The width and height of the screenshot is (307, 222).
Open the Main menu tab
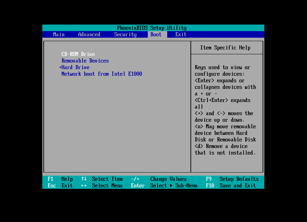[59, 35]
